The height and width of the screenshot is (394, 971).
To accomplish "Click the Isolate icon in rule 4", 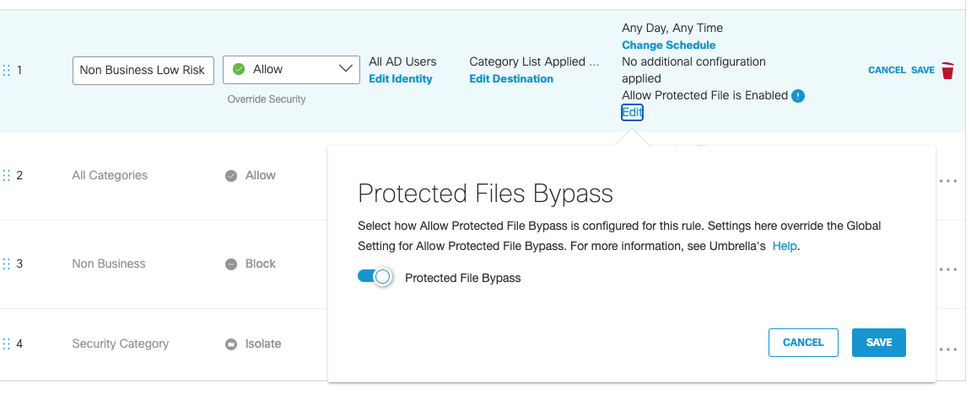I will (231, 344).
